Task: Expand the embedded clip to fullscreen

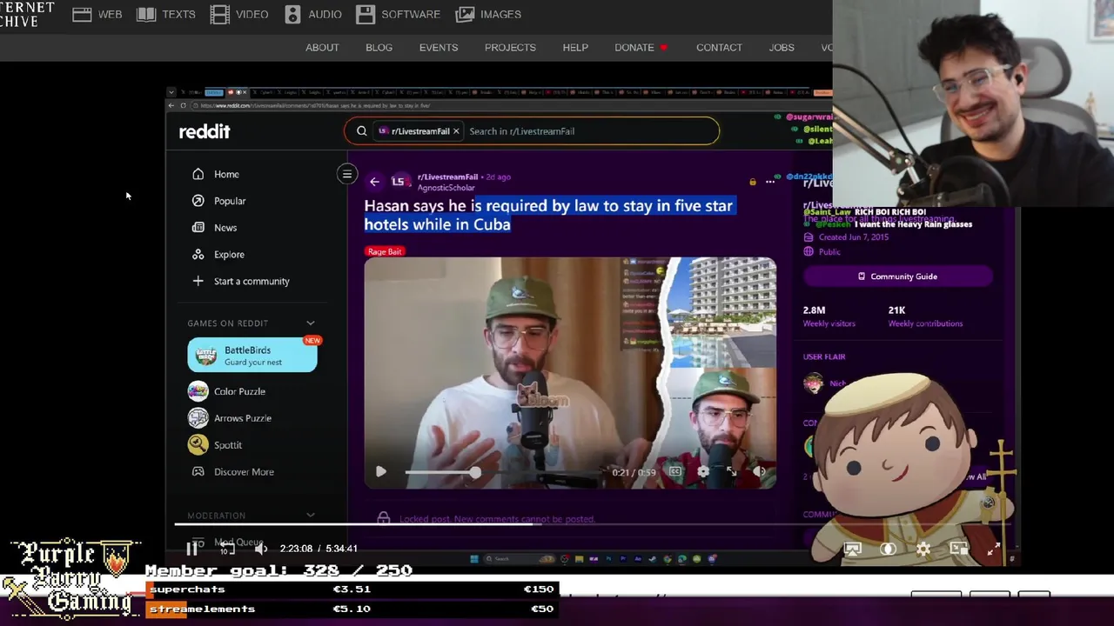Action: [x=731, y=472]
